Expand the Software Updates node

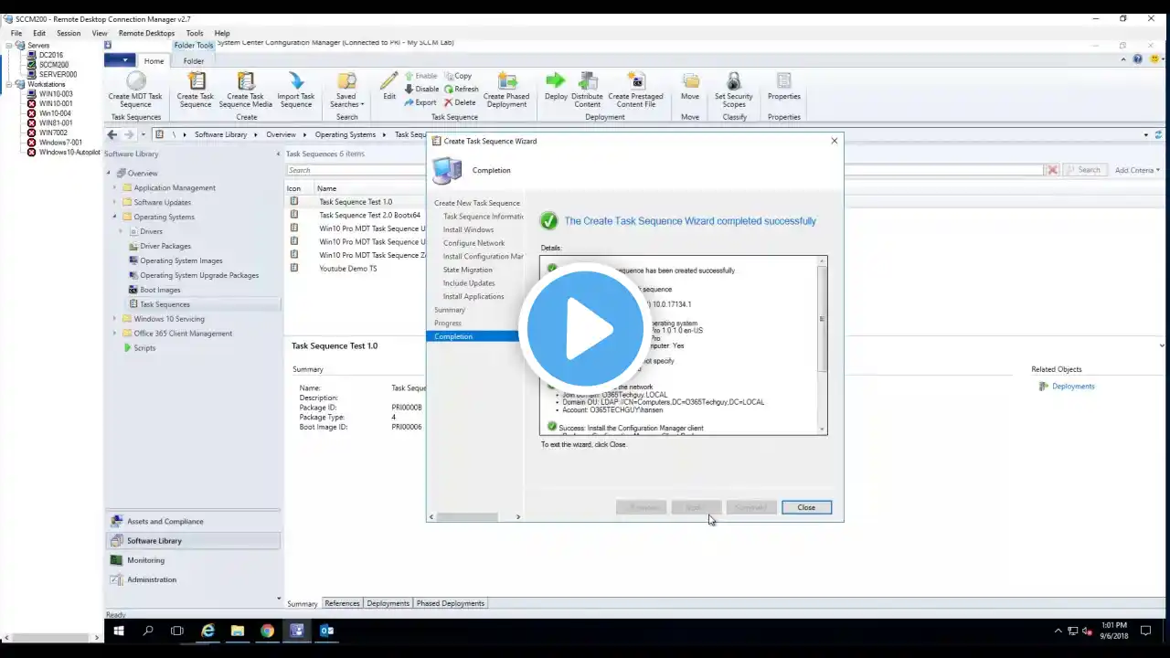[115, 202]
